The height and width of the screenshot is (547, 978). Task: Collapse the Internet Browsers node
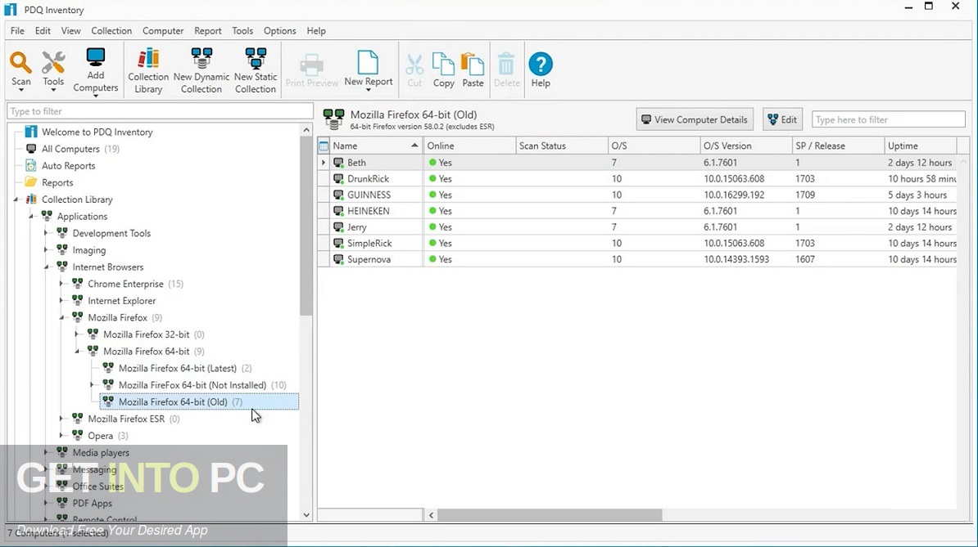[x=46, y=267]
